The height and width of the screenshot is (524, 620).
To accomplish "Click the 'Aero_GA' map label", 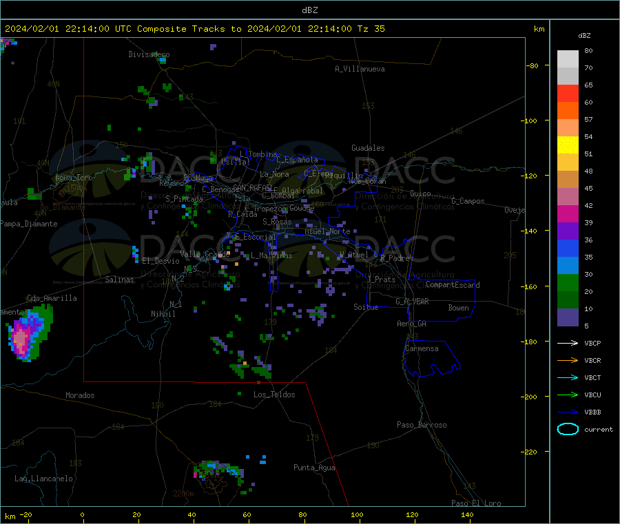I will 411,324.
